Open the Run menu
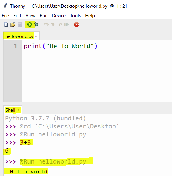The image size is (172, 176). (43, 16)
